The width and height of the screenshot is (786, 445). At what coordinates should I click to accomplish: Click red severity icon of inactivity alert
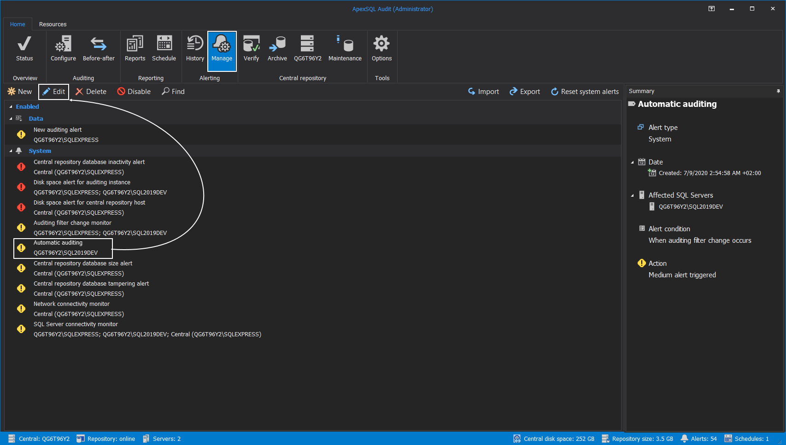[x=21, y=167]
